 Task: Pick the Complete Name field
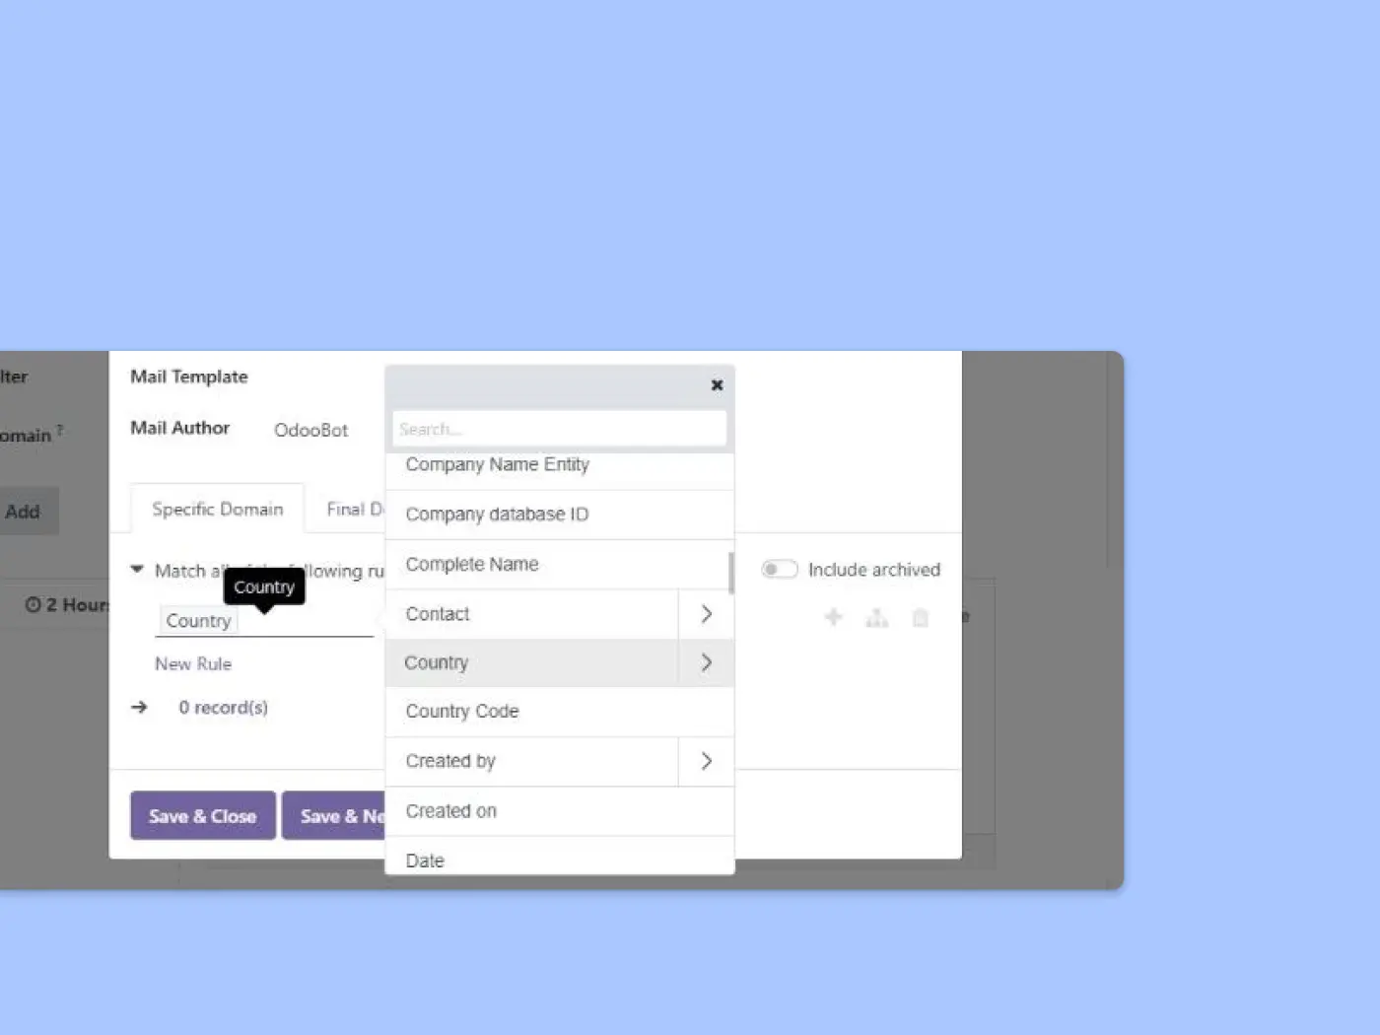(472, 565)
